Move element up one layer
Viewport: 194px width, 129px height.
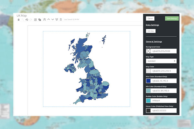48,20
